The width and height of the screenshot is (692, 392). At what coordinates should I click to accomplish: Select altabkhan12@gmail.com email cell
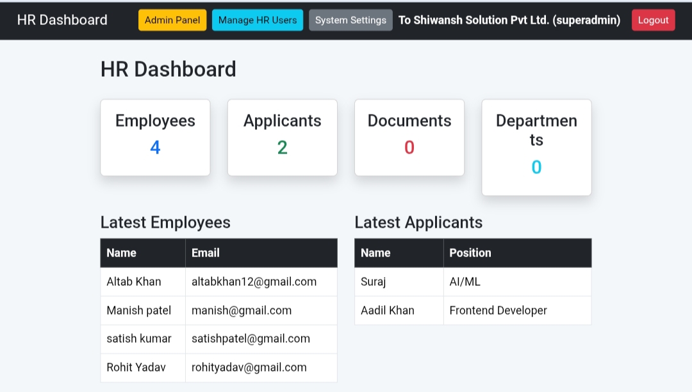click(x=261, y=281)
